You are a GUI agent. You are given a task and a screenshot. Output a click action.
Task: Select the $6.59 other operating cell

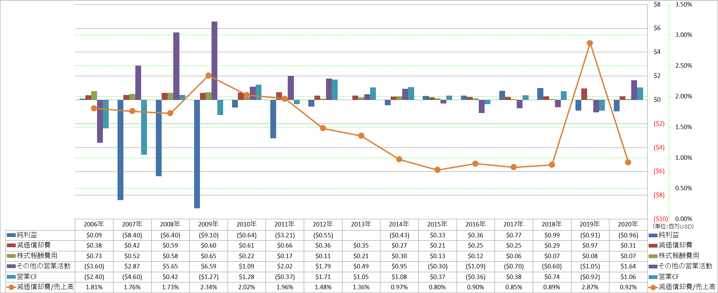tap(208, 266)
